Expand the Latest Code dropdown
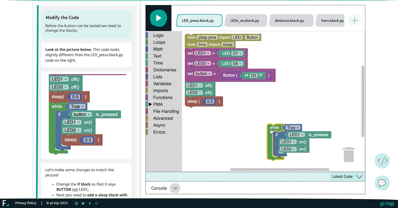398x208 pixels. 359,177
